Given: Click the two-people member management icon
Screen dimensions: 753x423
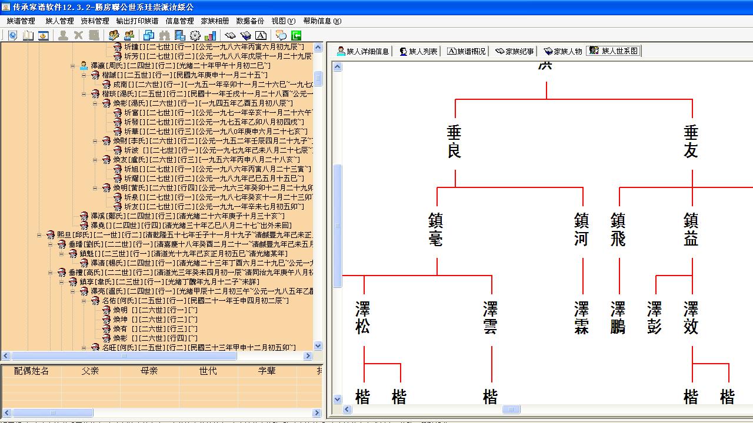Looking at the screenshot, I should (129, 35).
